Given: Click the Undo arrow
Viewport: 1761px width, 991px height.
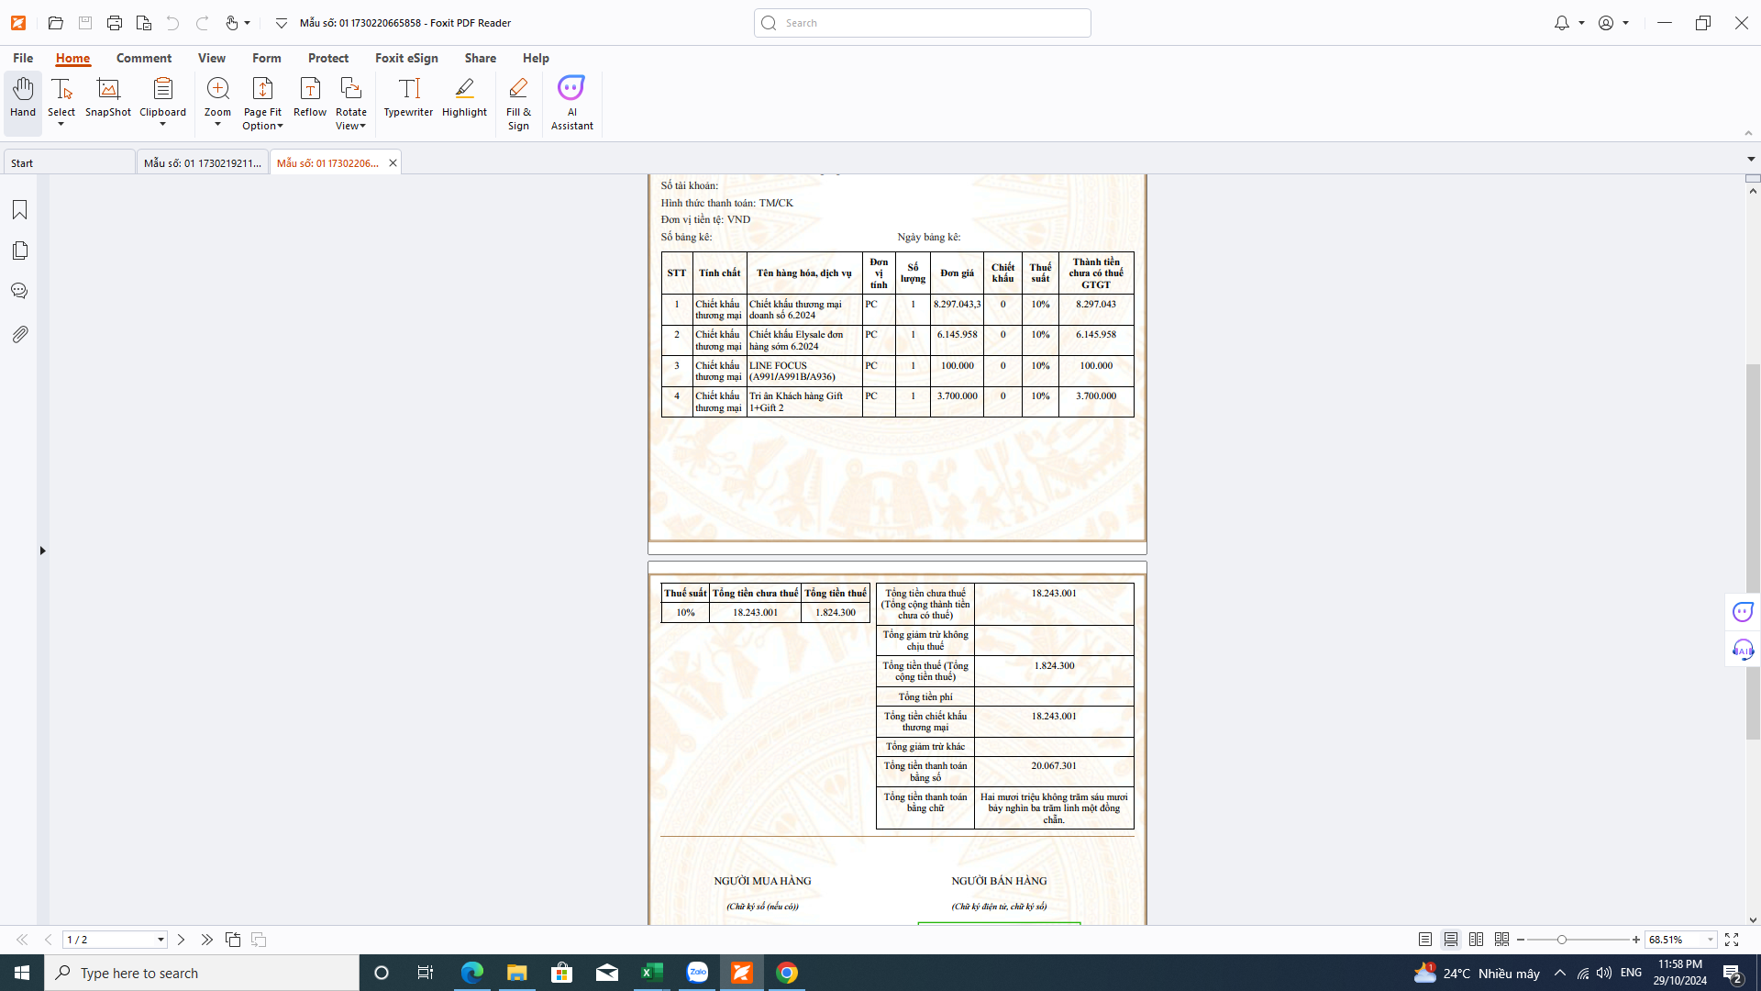Looking at the screenshot, I should pos(172,23).
